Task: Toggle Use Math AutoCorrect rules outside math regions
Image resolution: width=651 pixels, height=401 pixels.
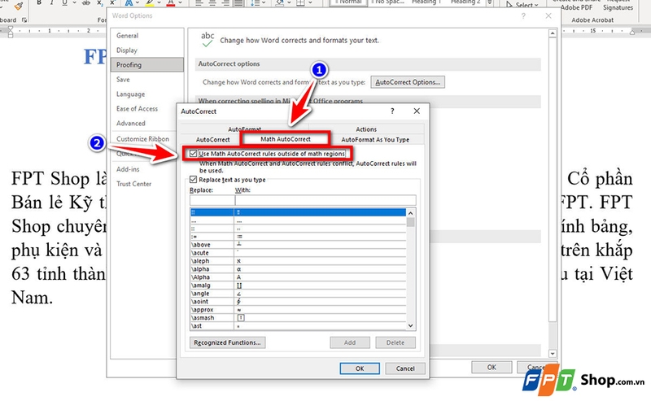Action: pos(193,154)
